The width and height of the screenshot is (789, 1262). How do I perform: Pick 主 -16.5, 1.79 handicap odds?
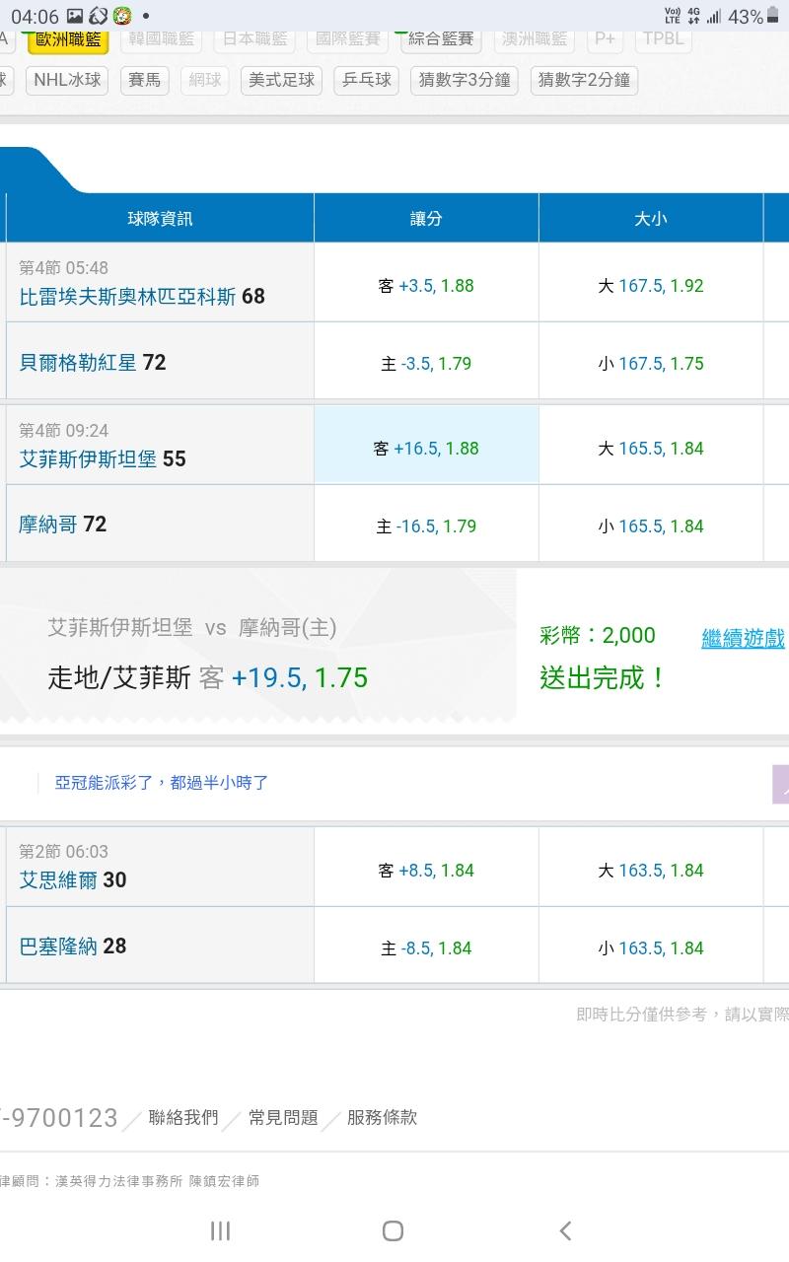click(x=426, y=526)
